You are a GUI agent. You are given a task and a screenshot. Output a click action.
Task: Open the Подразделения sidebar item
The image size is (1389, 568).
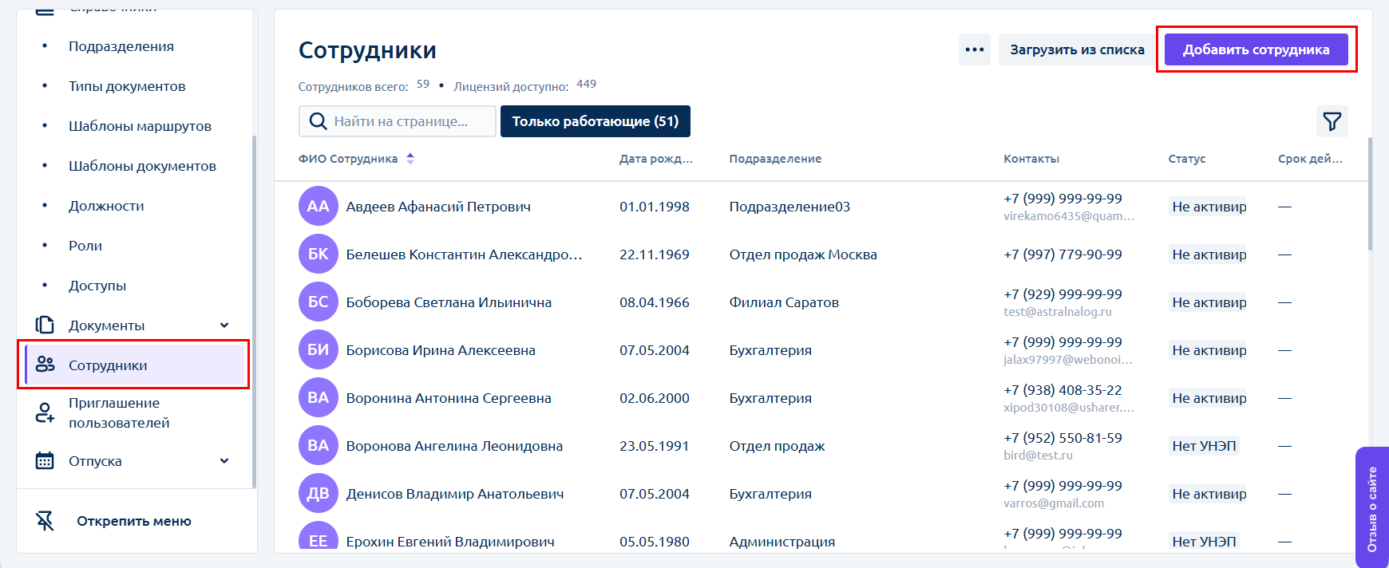[121, 46]
